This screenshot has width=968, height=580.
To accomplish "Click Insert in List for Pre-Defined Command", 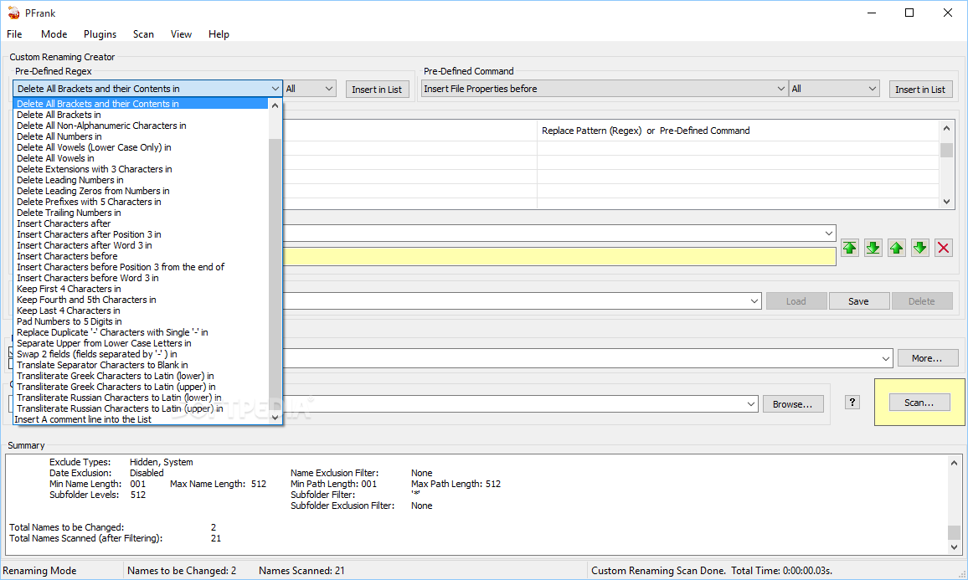I will click(x=919, y=90).
